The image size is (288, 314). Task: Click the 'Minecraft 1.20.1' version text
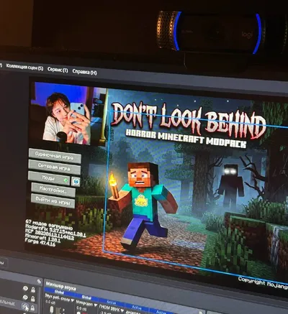pos(42,238)
